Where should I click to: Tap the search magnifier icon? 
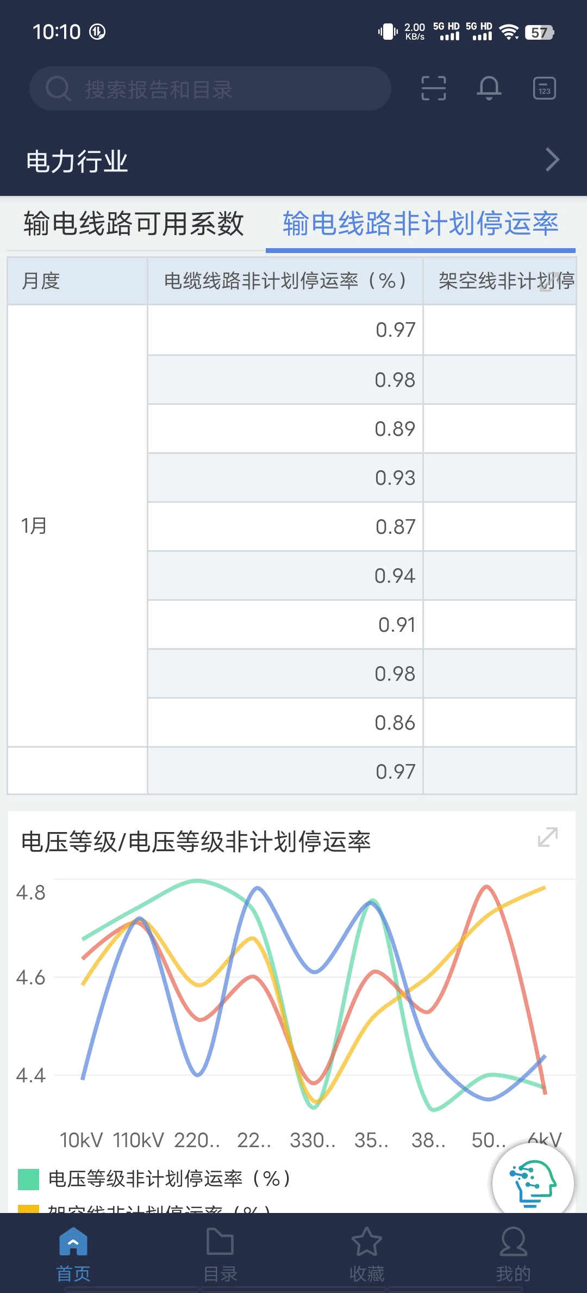[x=58, y=89]
